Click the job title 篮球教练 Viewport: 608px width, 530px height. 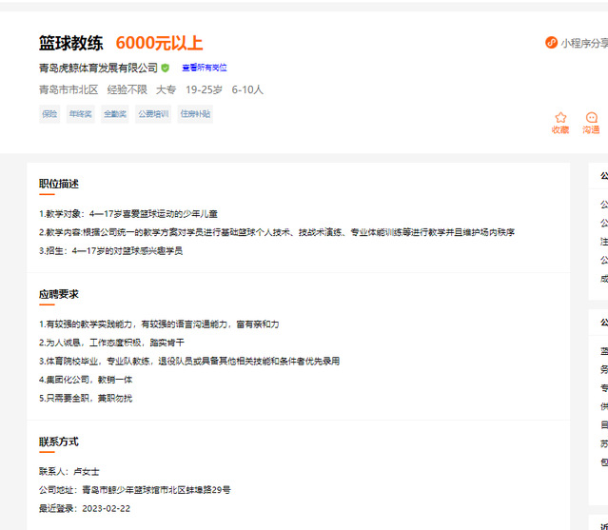71,43
